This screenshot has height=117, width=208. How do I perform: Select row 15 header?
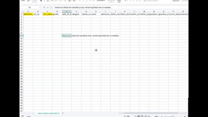pyautogui.click(x=21, y=52)
